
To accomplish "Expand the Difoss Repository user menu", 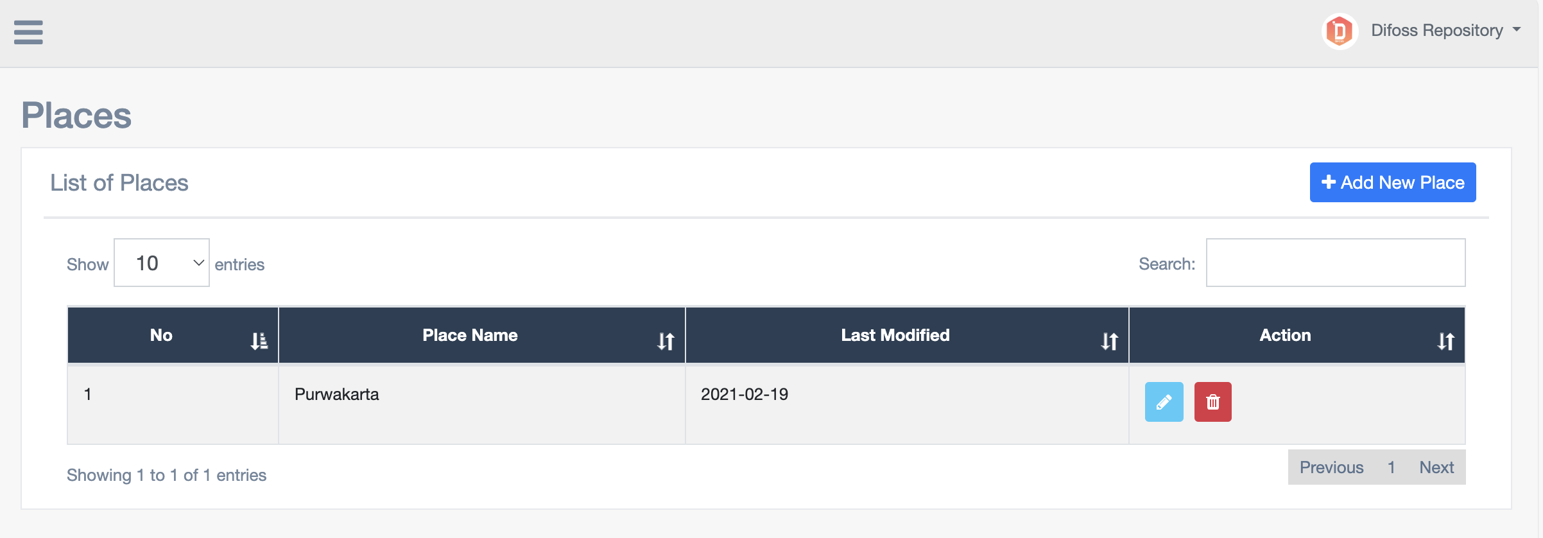I will point(1446,30).
